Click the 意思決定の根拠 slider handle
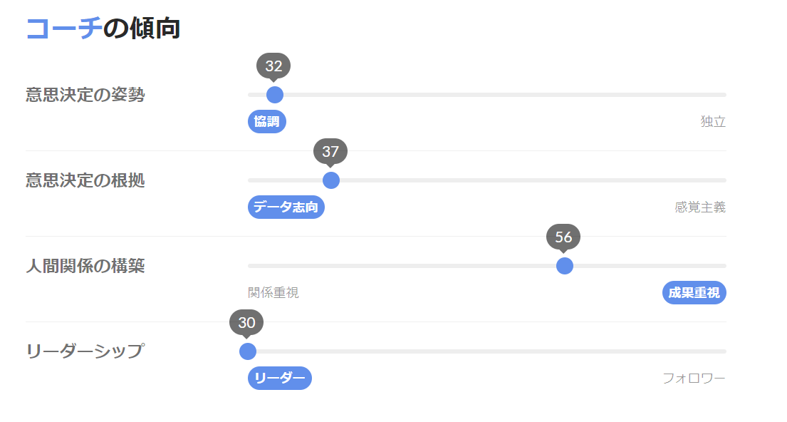787x422 pixels. 330,180
